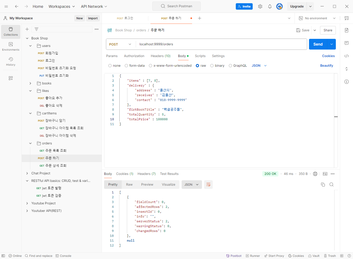Switch to the Headers (10) tab

tap(161, 56)
